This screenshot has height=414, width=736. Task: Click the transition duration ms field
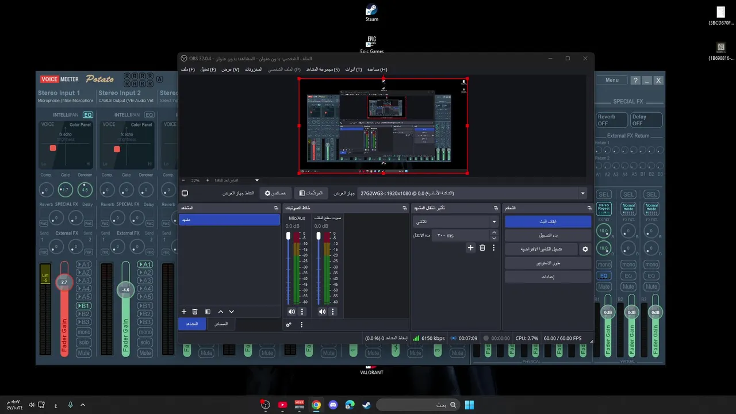pyautogui.click(x=462, y=235)
